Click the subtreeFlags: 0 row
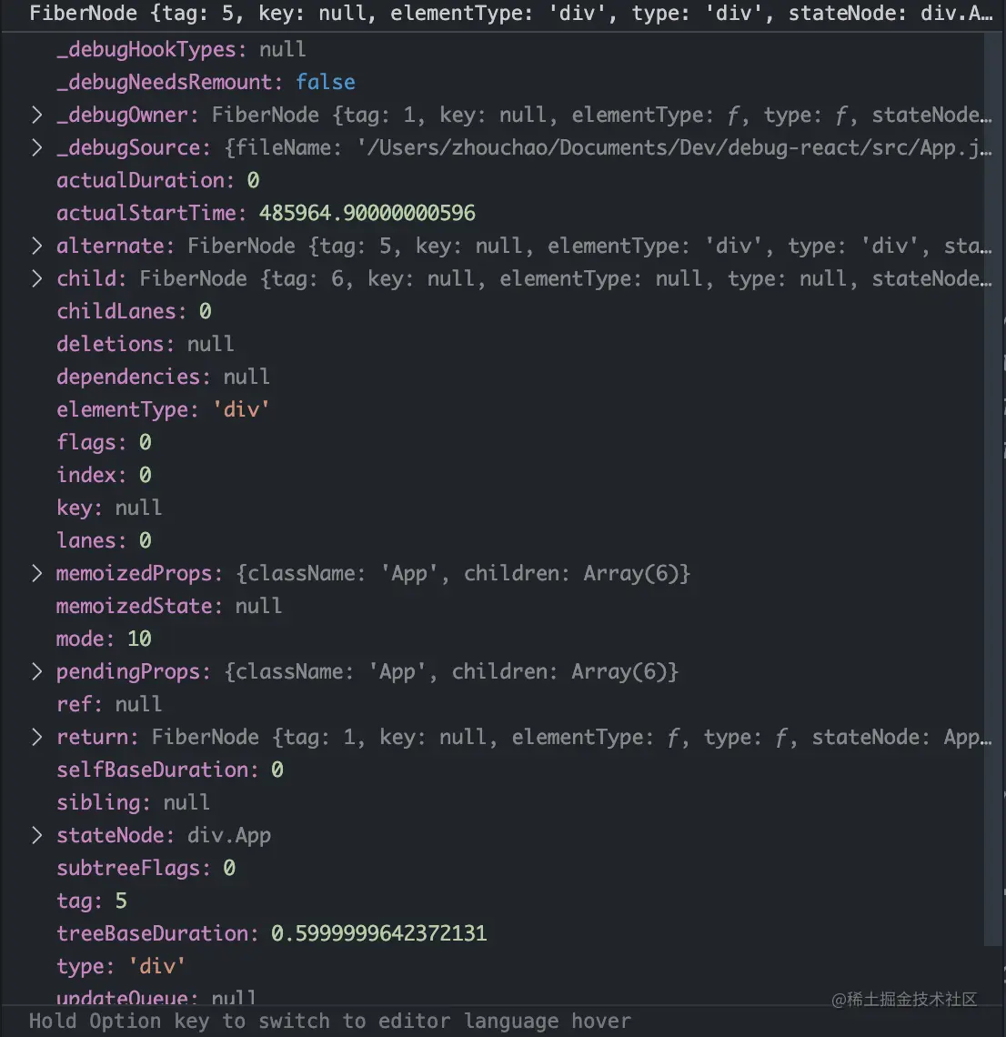This screenshot has width=1006, height=1037. 146,869
